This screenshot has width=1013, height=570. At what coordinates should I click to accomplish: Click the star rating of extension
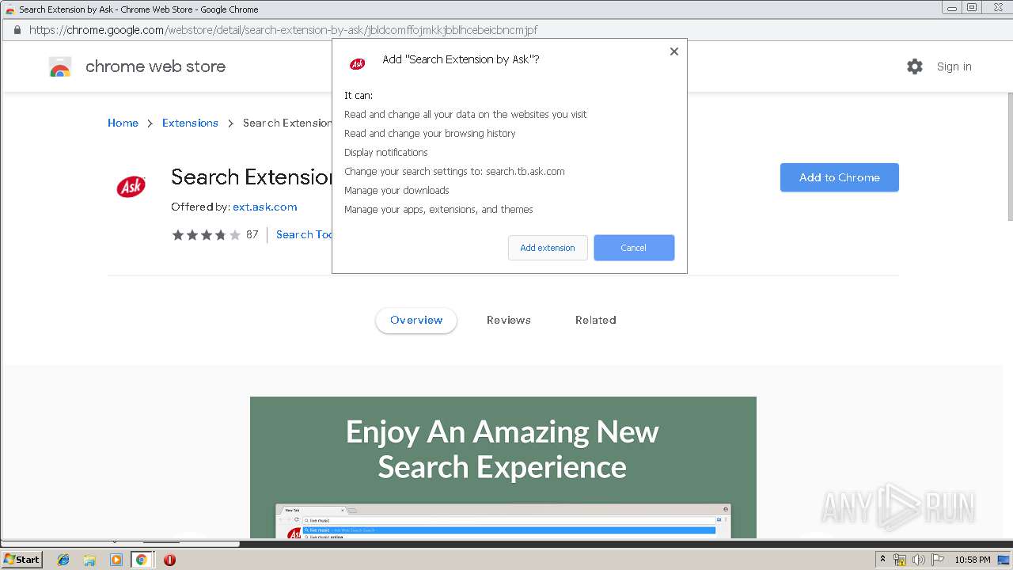click(x=206, y=234)
